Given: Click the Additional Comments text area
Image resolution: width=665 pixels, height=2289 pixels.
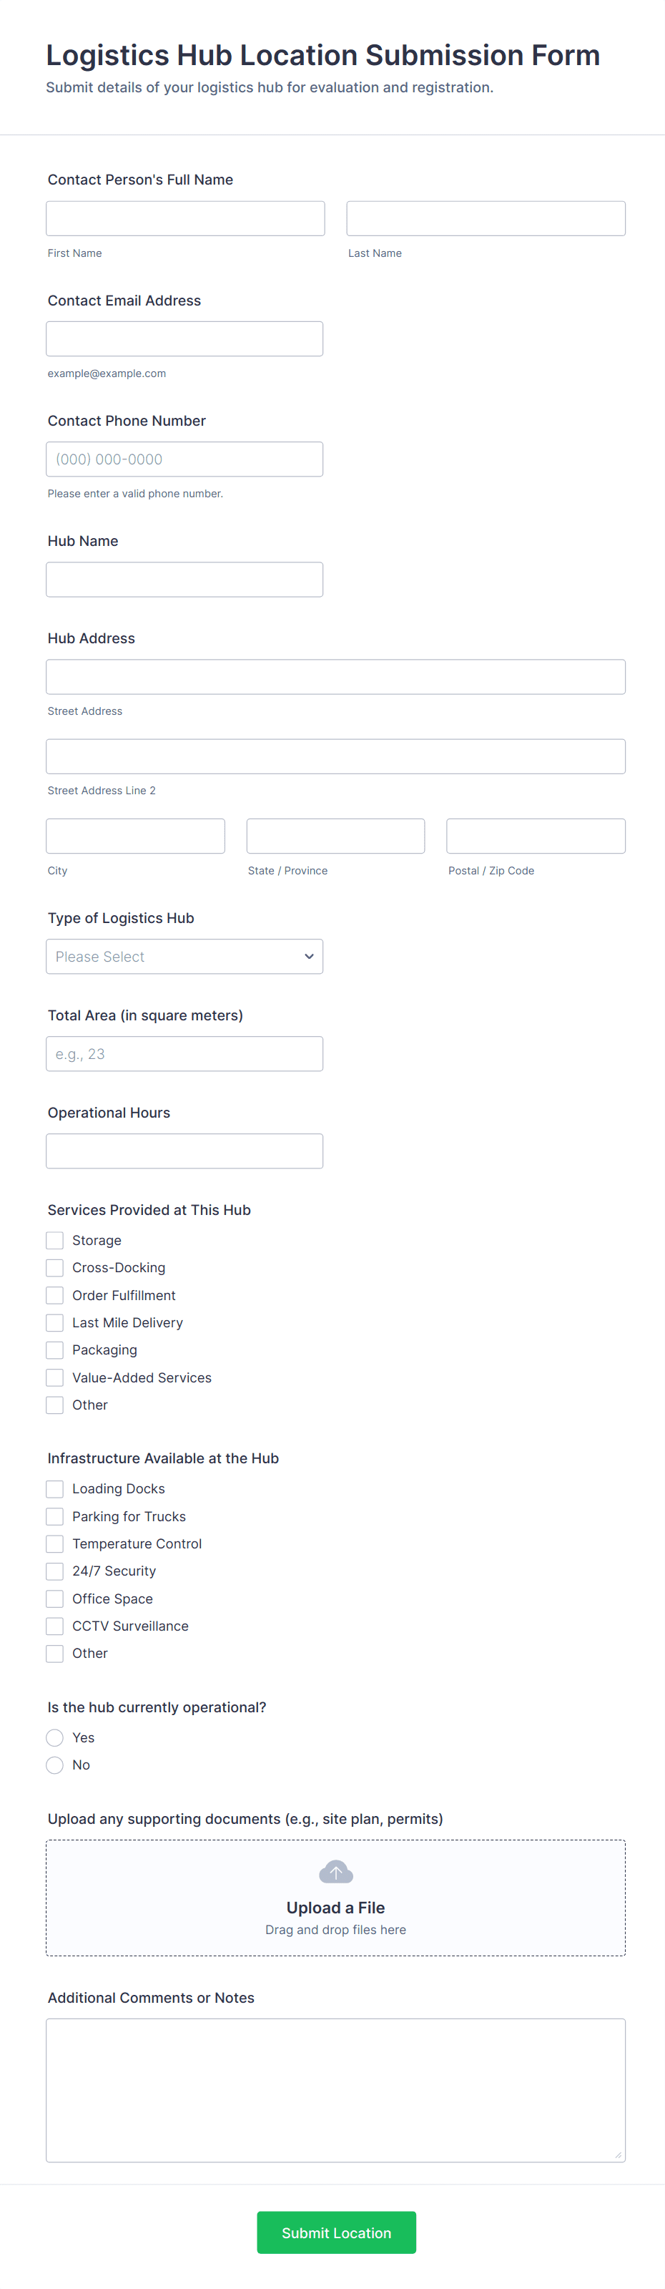Looking at the screenshot, I should point(335,2090).
